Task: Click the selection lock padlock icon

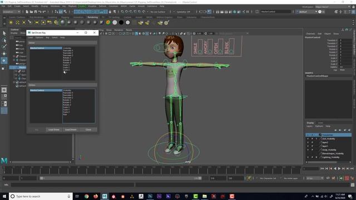Action: pos(110,12)
